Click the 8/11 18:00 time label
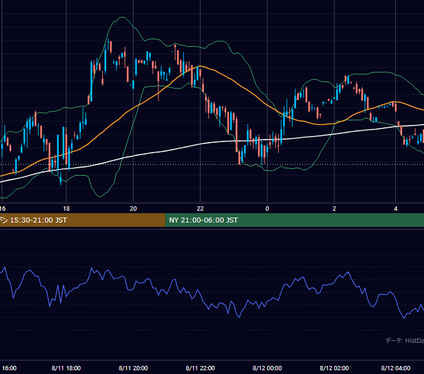This screenshot has width=424, height=374. [66, 368]
